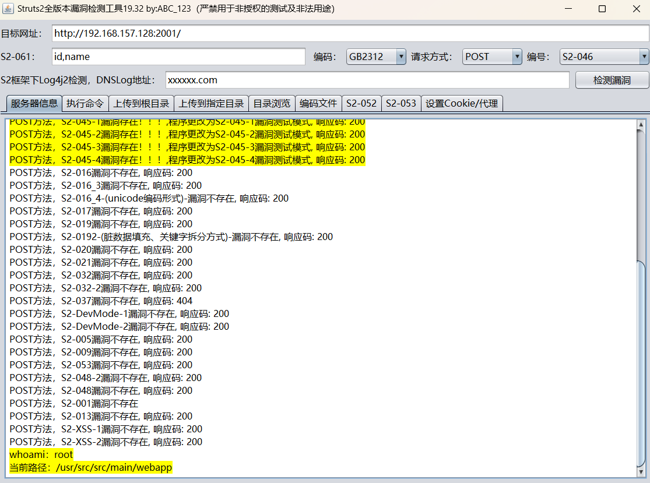Click the highlighted S2-045-2漏洞存在 result line
650x483 pixels.
[x=187, y=134]
